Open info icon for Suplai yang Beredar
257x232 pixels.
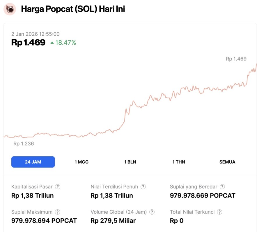tap(222, 187)
